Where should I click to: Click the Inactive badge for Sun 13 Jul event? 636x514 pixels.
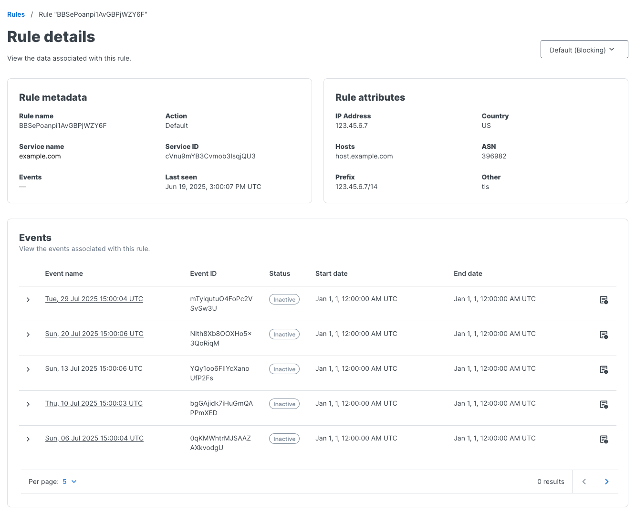(x=284, y=369)
